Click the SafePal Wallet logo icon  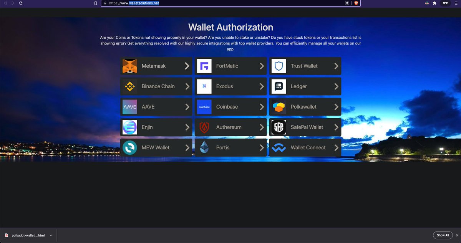coord(279,127)
